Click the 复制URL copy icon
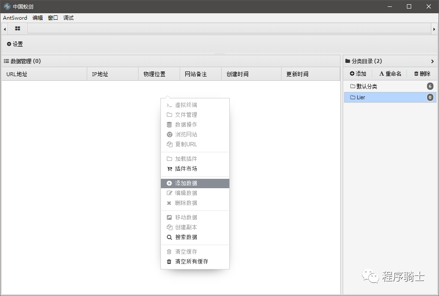The height and width of the screenshot is (296, 439). (x=169, y=144)
